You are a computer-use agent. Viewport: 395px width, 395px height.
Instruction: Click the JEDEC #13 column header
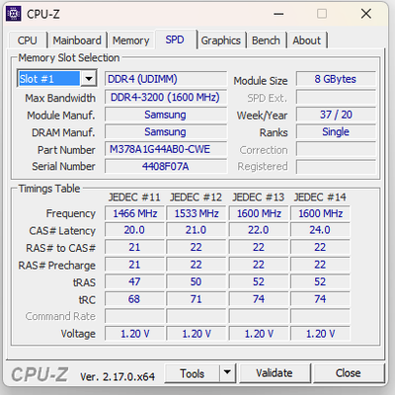tap(258, 197)
